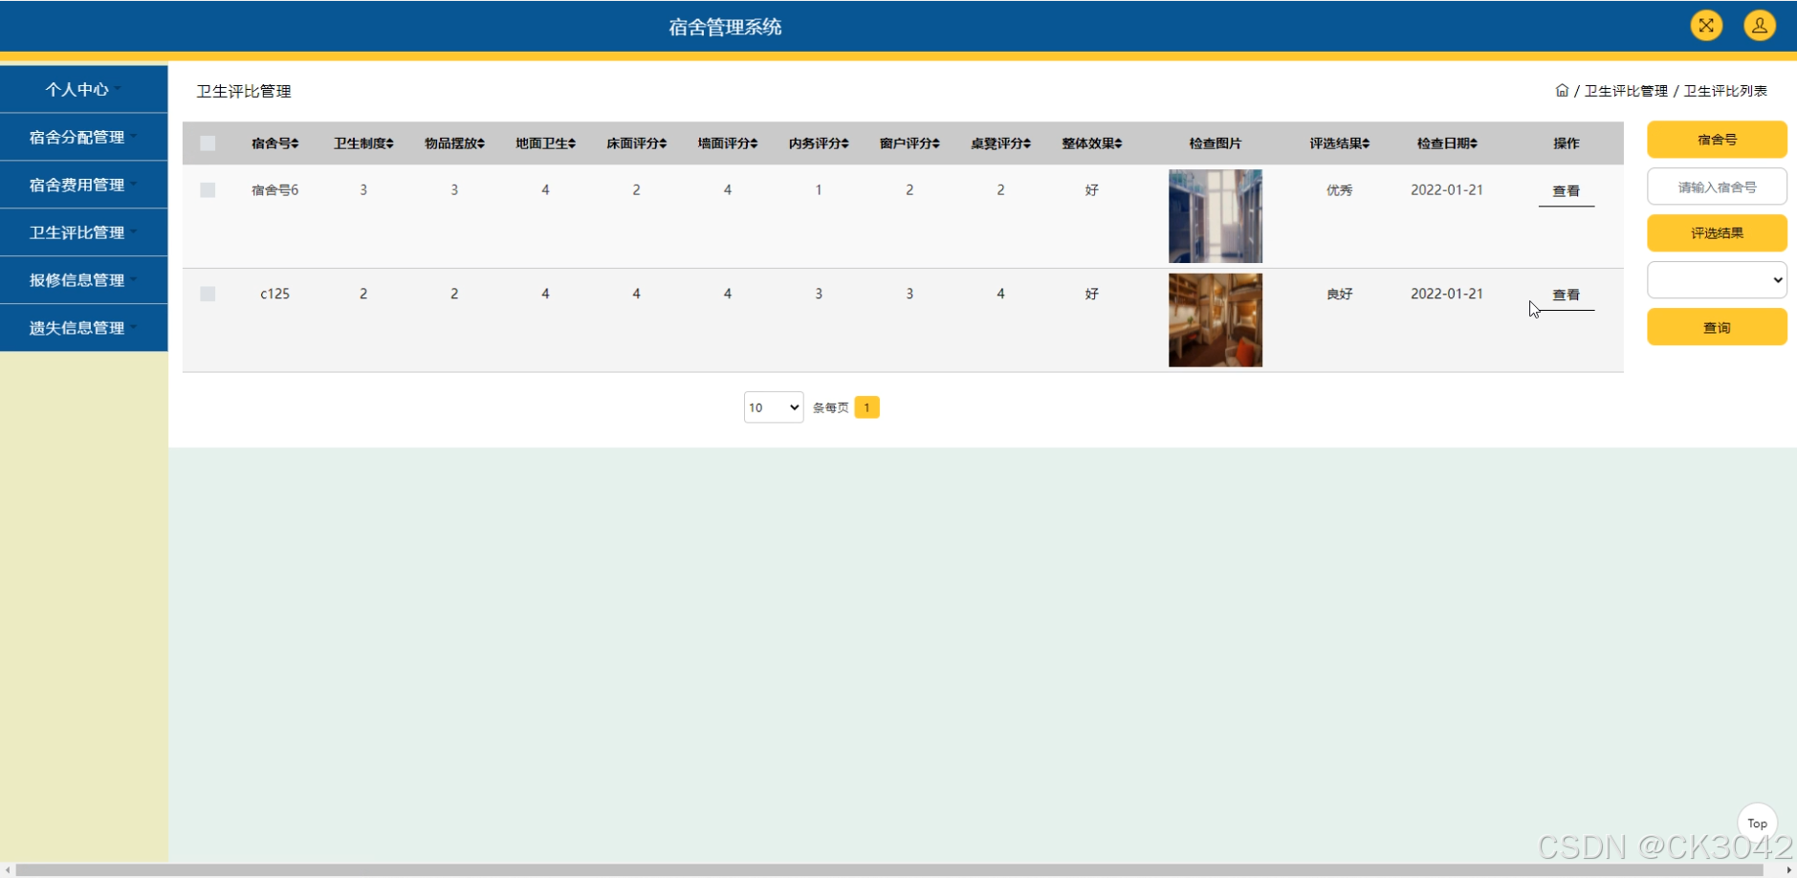Open the rows-per-page dropdown showing 10

coord(774,407)
